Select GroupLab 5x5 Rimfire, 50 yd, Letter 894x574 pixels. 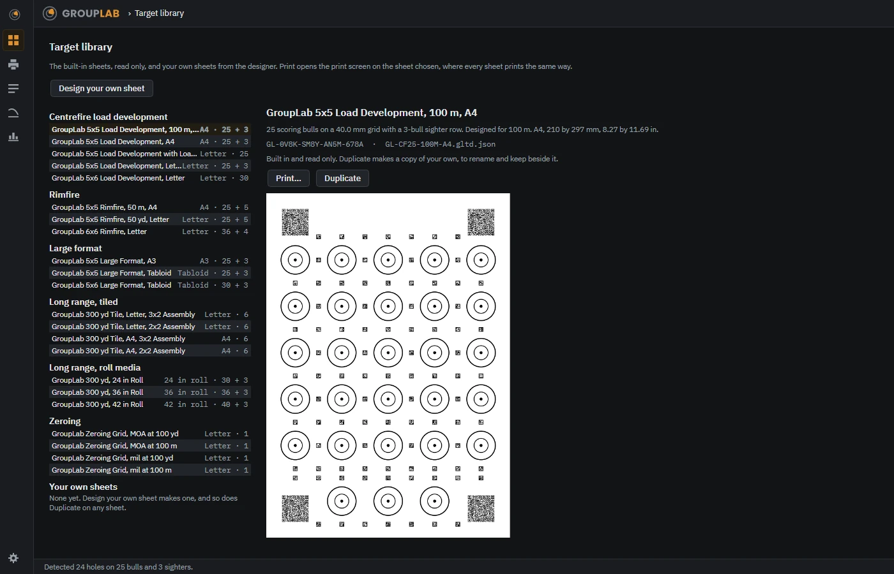pos(150,219)
